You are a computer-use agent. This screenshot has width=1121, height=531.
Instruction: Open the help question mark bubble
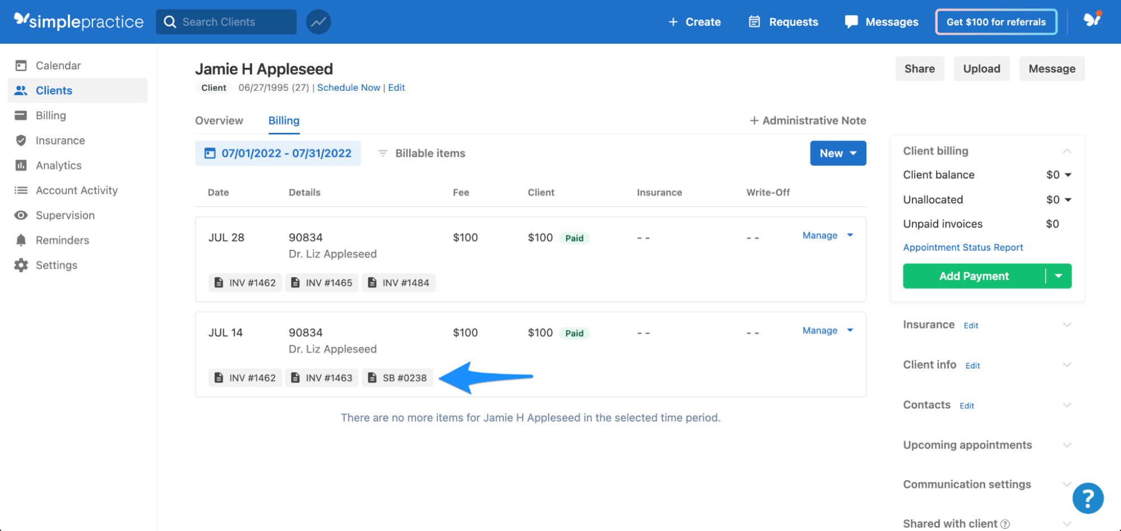coord(1088,497)
